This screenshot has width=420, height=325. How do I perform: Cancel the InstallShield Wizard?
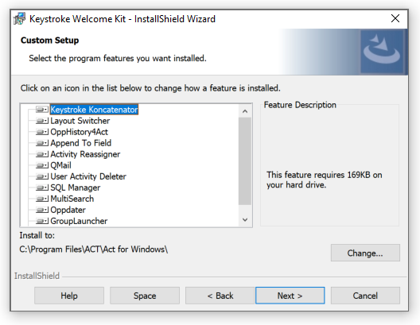(365, 296)
